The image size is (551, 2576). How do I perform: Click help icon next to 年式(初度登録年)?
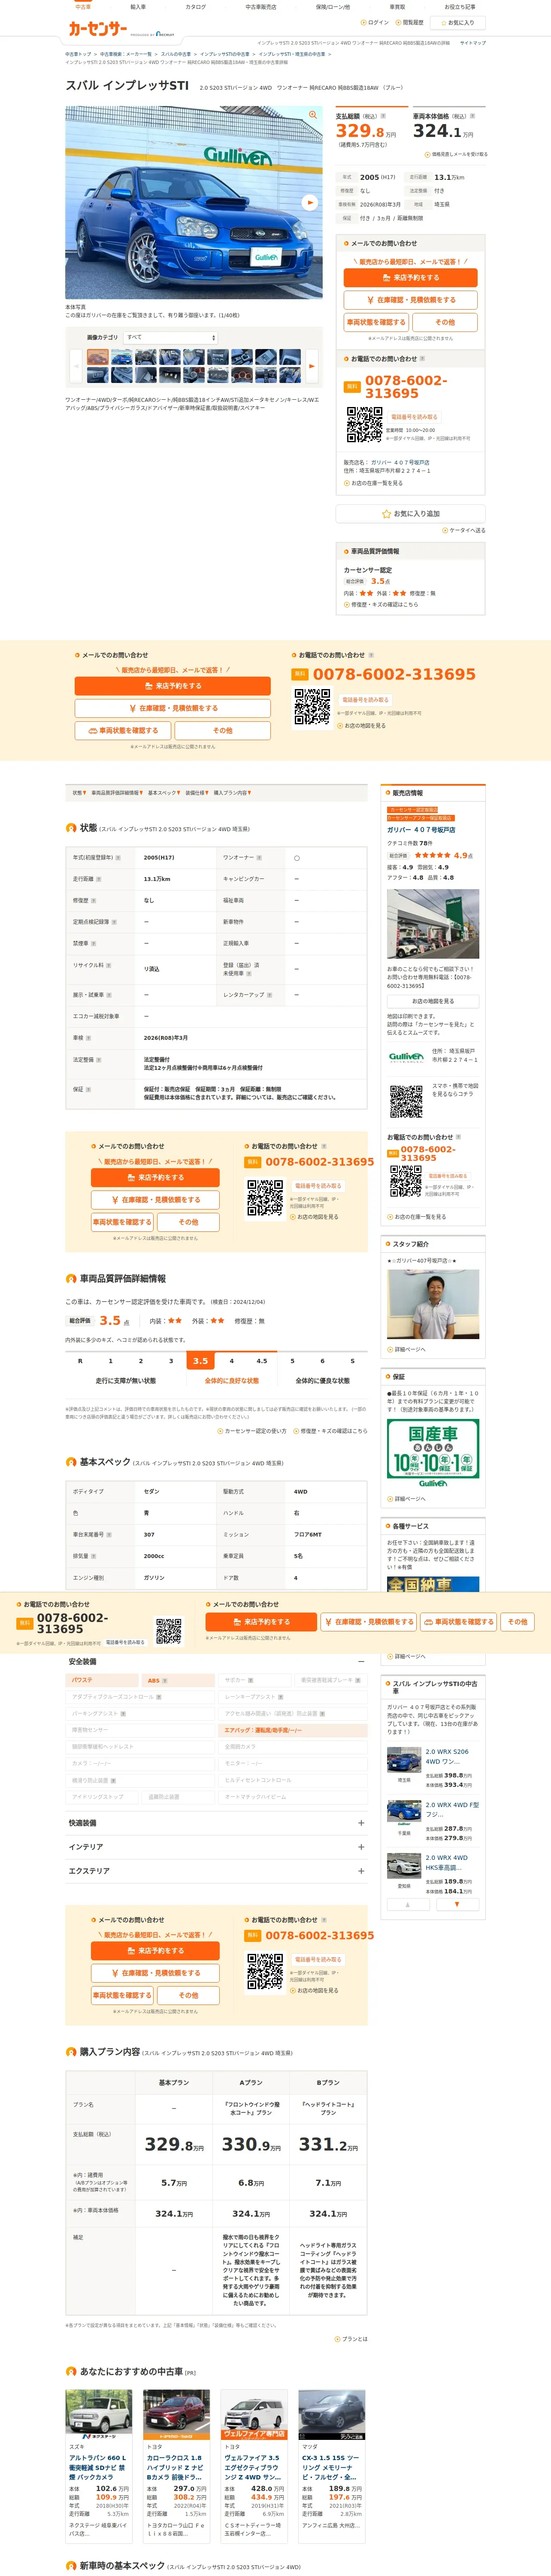click(x=118, y=857)
